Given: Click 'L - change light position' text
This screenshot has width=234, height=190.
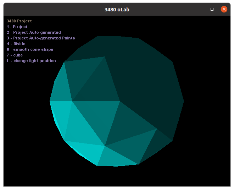Looking at the screenshot, I should tap(31, 61).
